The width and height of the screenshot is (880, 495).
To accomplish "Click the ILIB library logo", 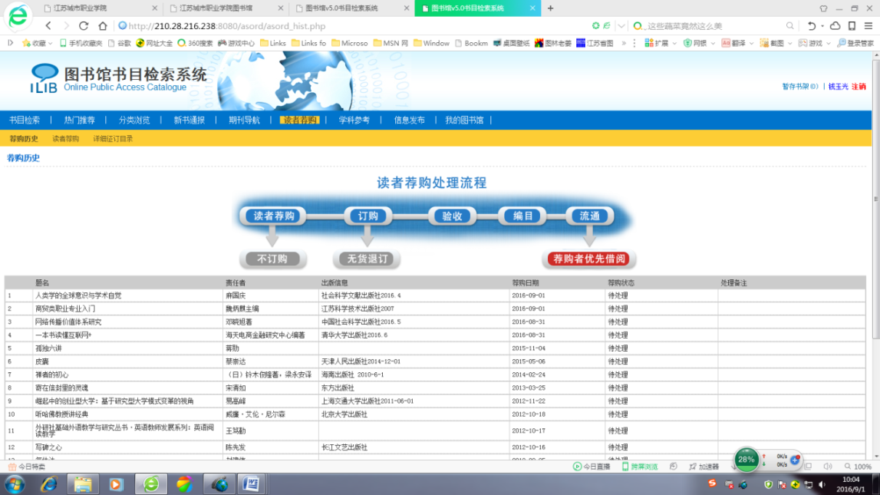I will tap(44, 78).
